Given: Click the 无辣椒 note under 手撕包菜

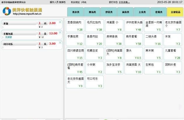Looking at the screenshot, I should point(8,37).
